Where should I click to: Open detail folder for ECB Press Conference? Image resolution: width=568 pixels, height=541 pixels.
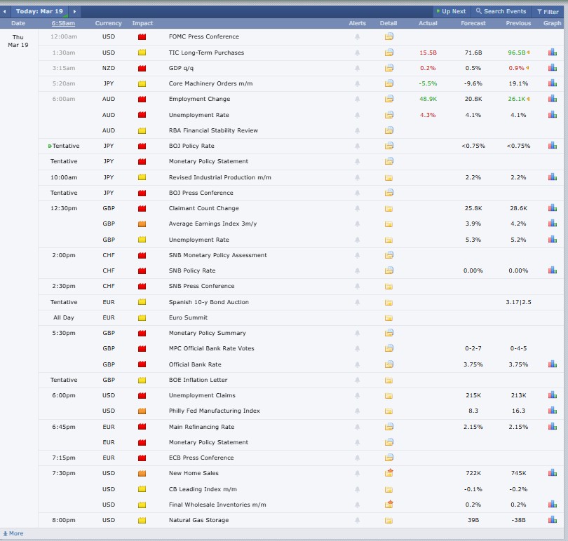pyautogui.click(x=388, y=458)
